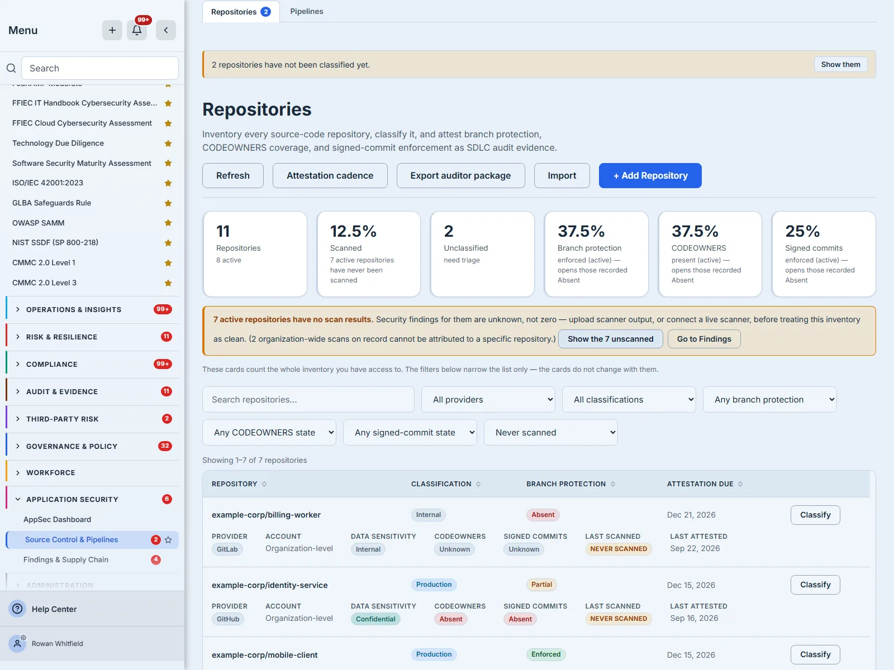Open AppSec Dashboard menu item
894x670 pixels.
click(57, 519)
